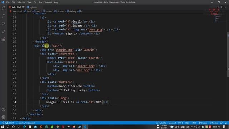Open the Terminal menu
229x129 pixels.
click(48, 3)
